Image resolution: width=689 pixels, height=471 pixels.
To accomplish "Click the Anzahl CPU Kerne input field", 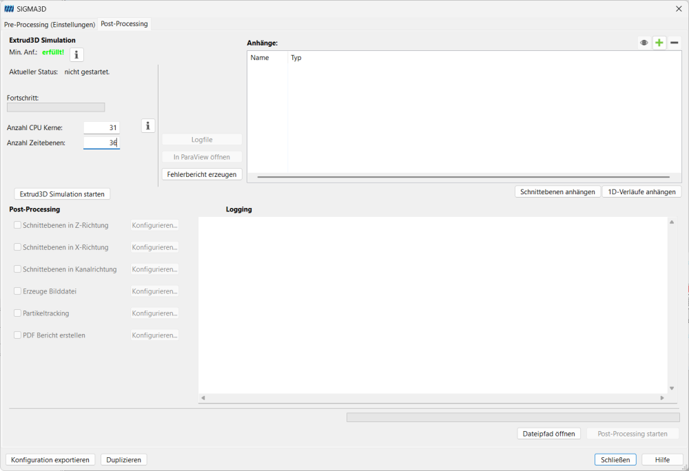I will coord(101,128).
